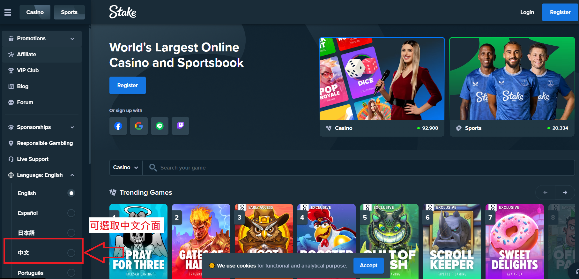Viewport: 579px width, 279px height.
Task: Sign up with Twitch icon
Action: click(180, 126)
